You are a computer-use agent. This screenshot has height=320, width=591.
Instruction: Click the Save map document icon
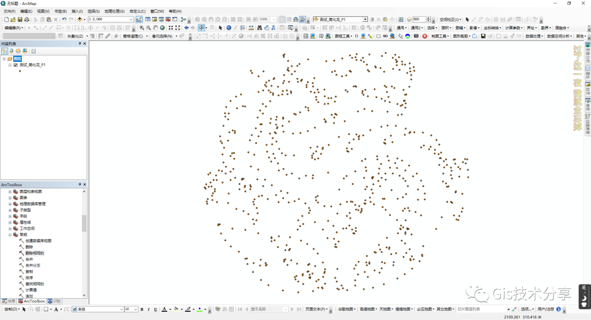[20, 19]
